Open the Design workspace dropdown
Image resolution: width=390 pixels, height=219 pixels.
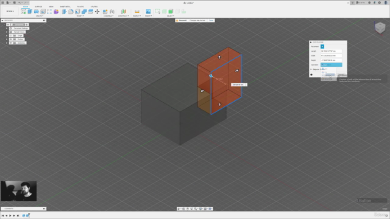[10, 12]
